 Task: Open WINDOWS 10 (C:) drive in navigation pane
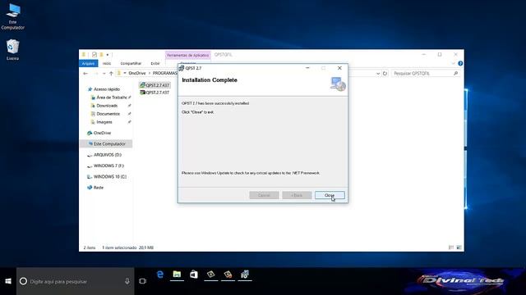109,177
